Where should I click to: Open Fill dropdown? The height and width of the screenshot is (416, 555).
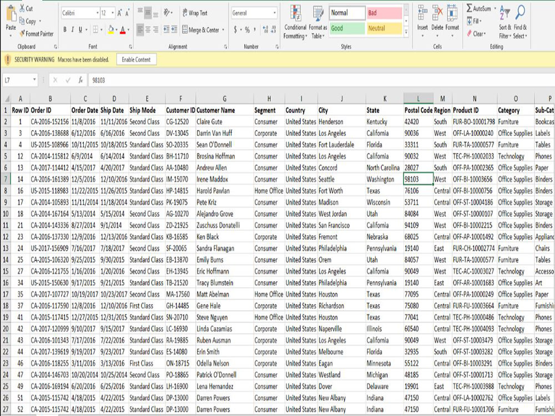point(475,21)
